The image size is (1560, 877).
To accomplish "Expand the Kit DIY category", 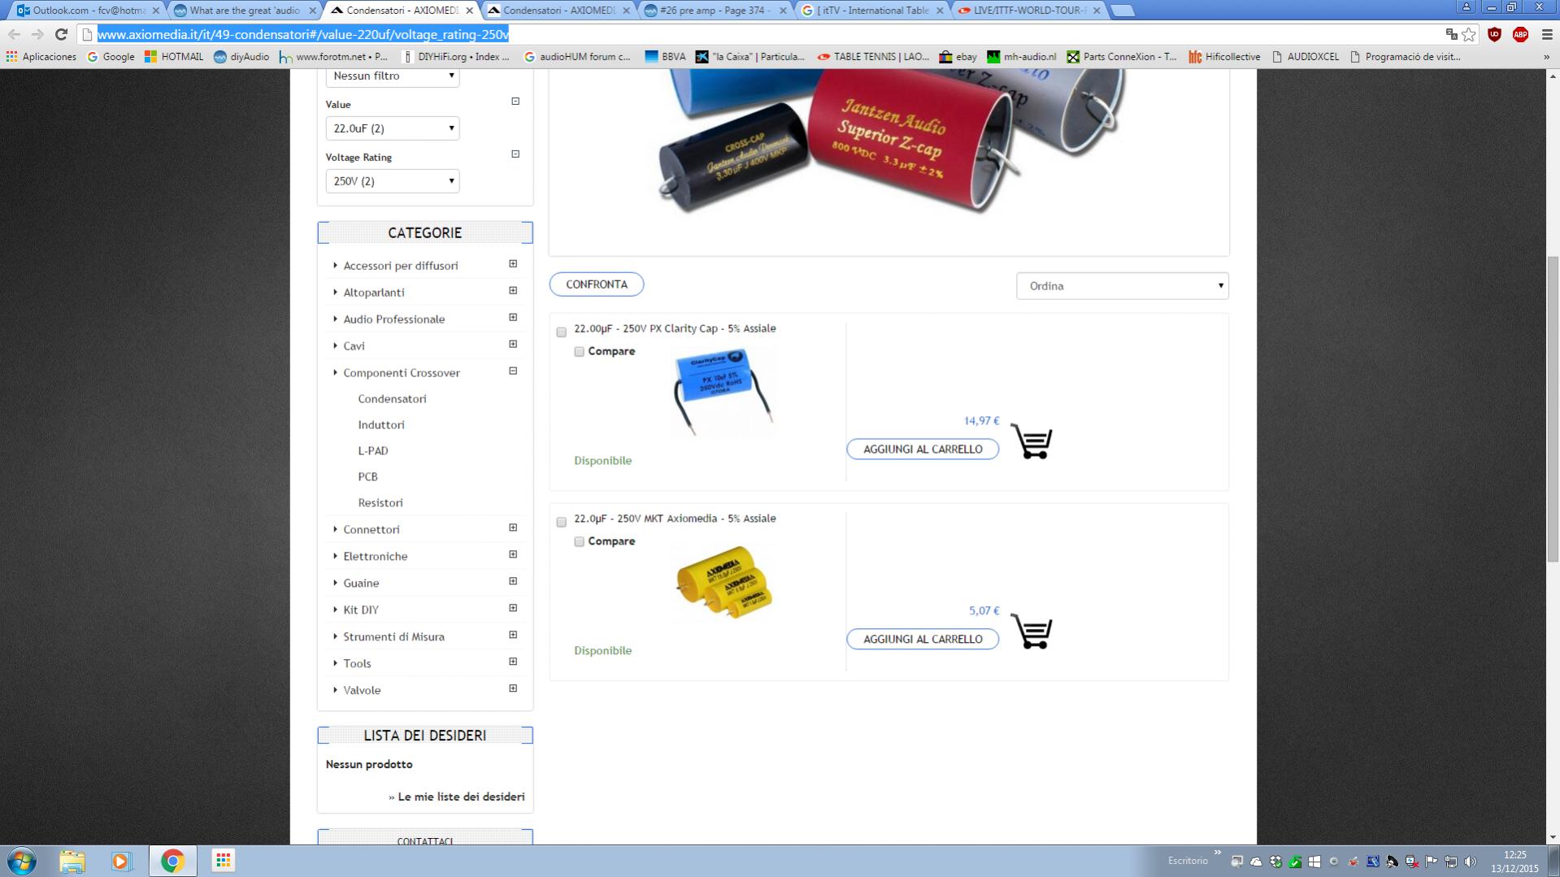I will click(513, 608).
